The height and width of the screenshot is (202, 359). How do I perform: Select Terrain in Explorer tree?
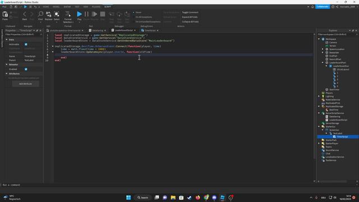click(x=333, y=46)
